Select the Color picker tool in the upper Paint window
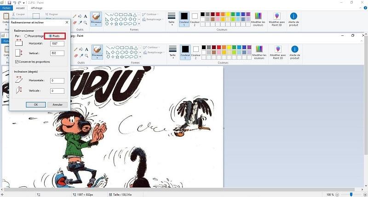The height and width of the screenshot is (197, 368). pyautogui.click(x=80, y=23)
